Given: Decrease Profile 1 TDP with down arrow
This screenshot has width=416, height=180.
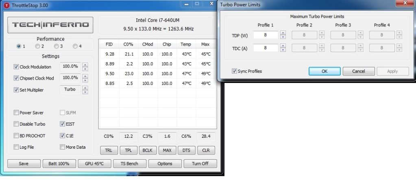Looking at the screenshot, I should click(x=283, y=37).
